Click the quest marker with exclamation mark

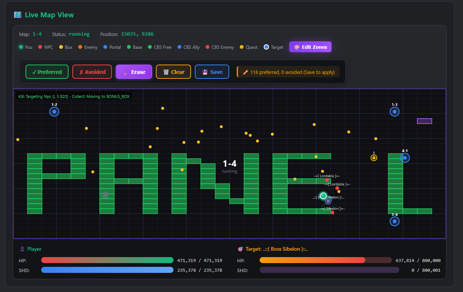coord(374,158)
